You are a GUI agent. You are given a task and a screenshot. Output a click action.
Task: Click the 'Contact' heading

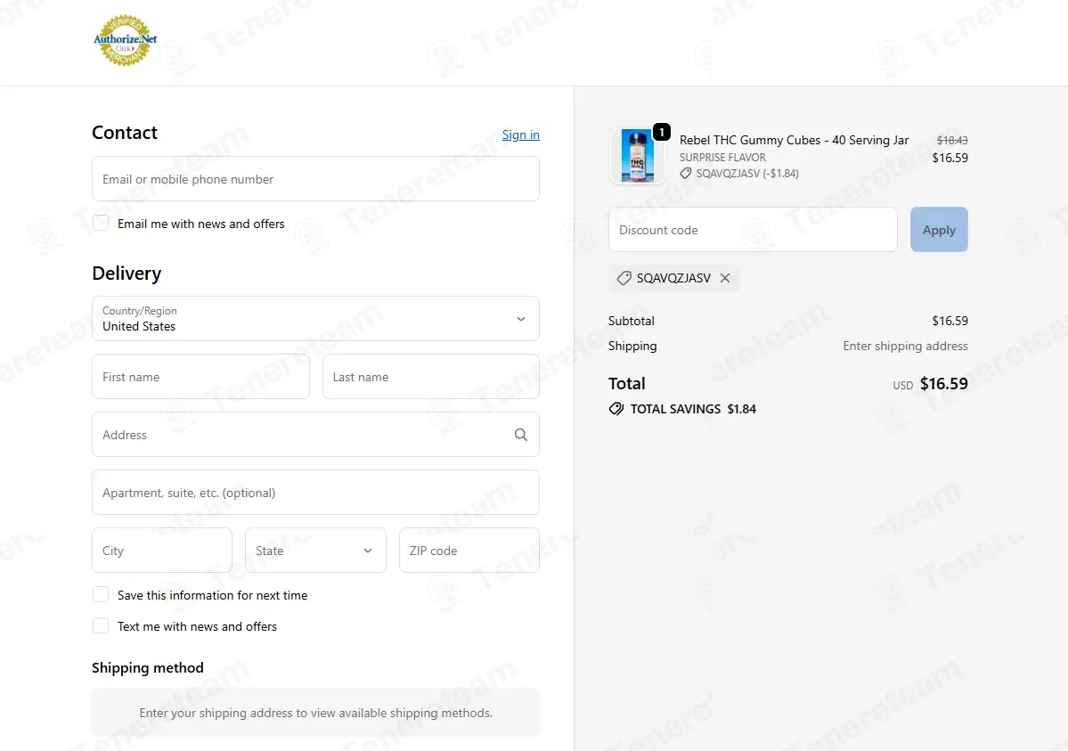[125, 132]
